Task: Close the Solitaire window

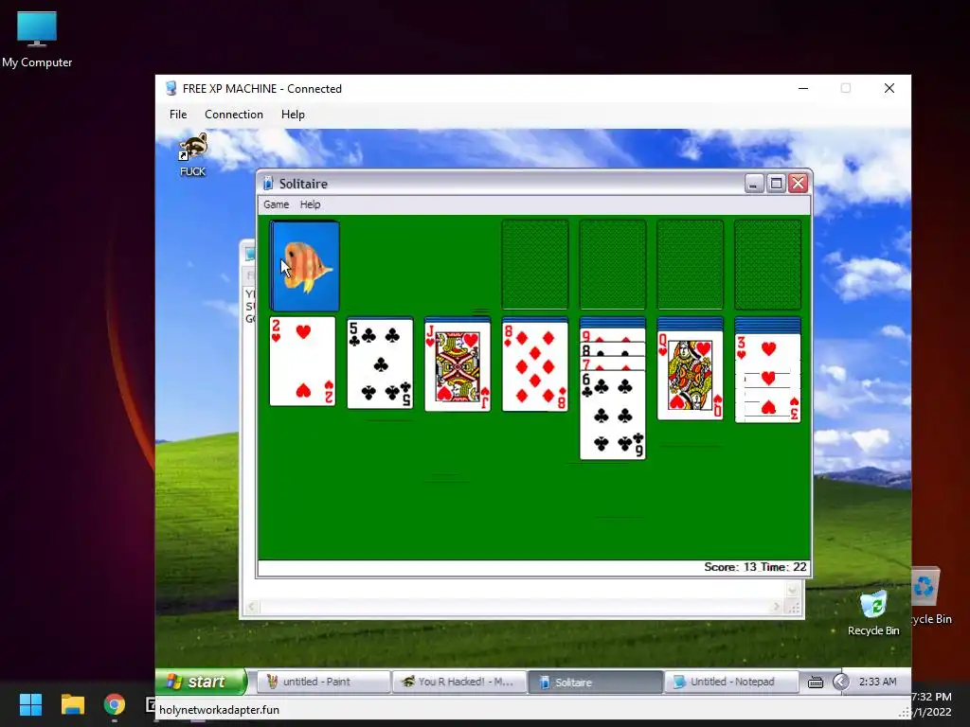Action: point(798,184)
